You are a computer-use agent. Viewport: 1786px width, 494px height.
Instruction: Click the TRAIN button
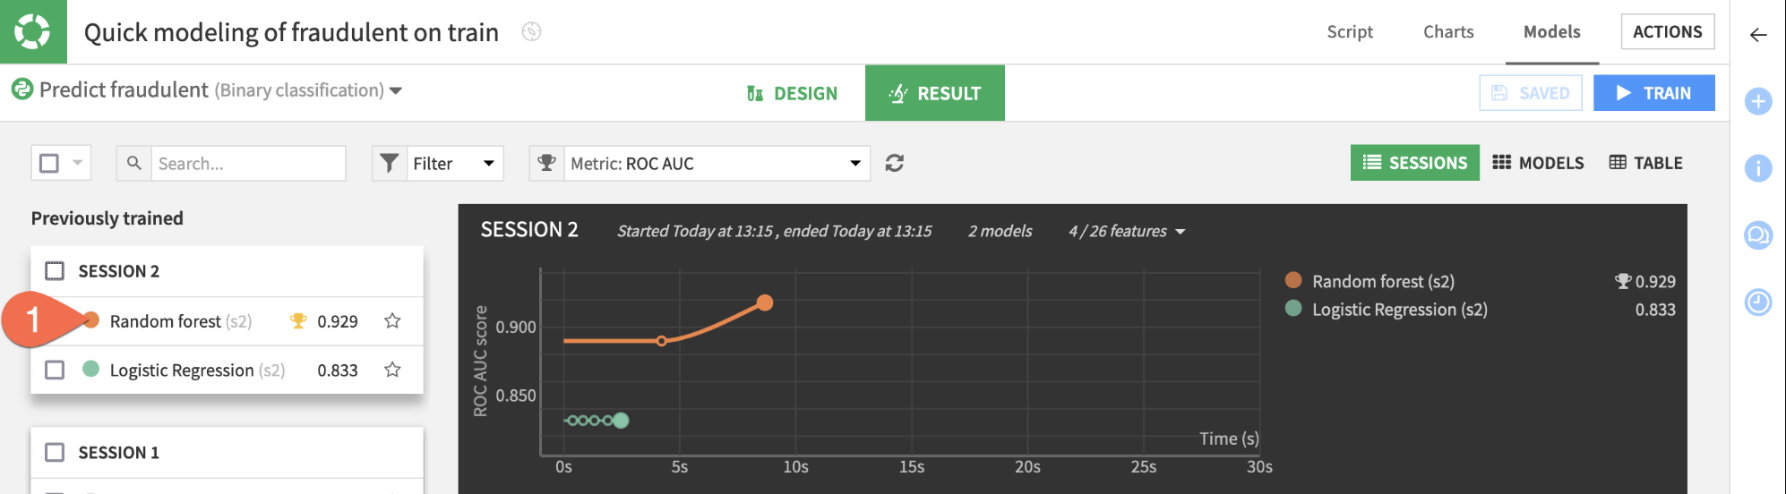coord(1653,93)
